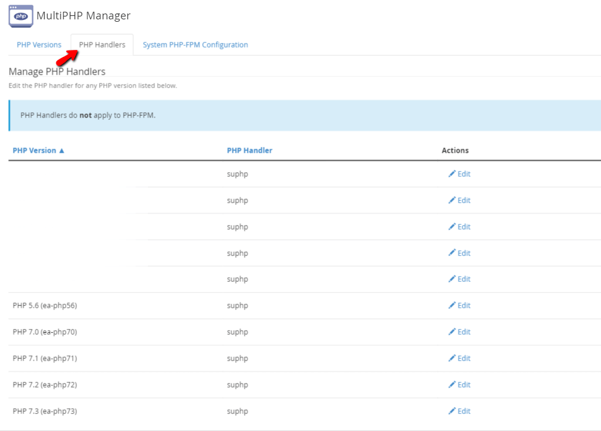Sort the table by PHP Version column header
The height and width of the screenshot is (431, 601).
[x=38, y=150]
